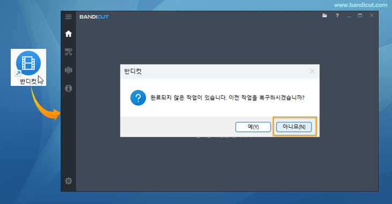Screen dimensions: 392x204
Task: Select the Cut scissors mode icon
Action: [x=69, y=52]
